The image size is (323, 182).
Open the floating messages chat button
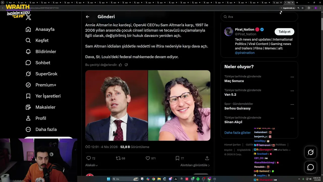tap(310, 167)
